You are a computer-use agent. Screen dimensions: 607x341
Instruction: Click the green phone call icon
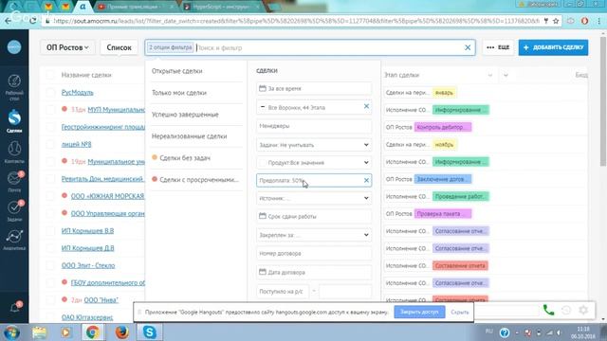548,310
